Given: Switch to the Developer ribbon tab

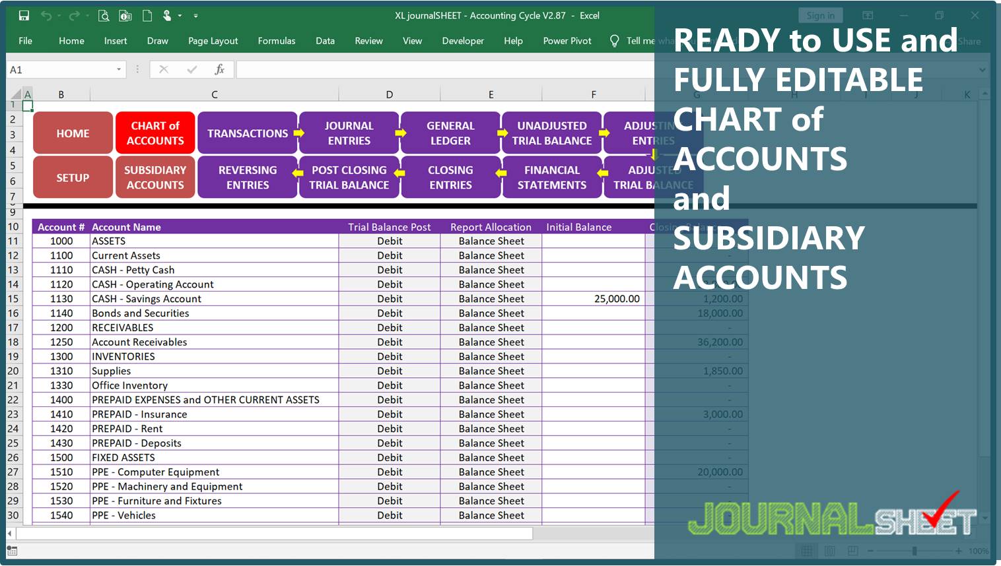Looking at the screenshot, I should tap(463, 41).
